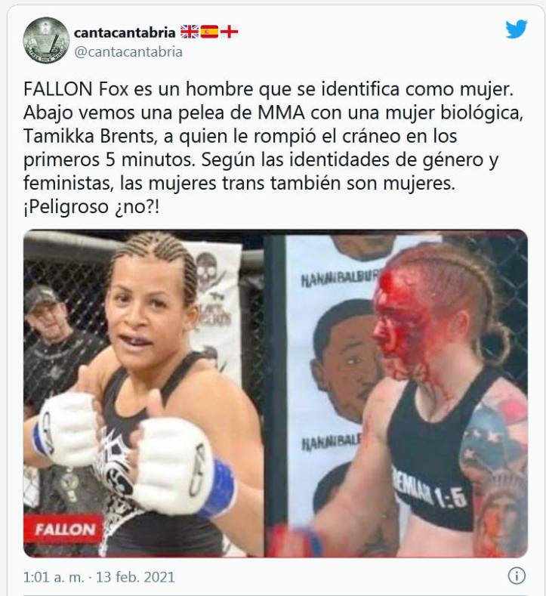Image resolution: width=546 pixels, height=596 pixels.
Task: Open the cantacantabria profile avatar
Action: pyautogui.click(x=46, y=40)
